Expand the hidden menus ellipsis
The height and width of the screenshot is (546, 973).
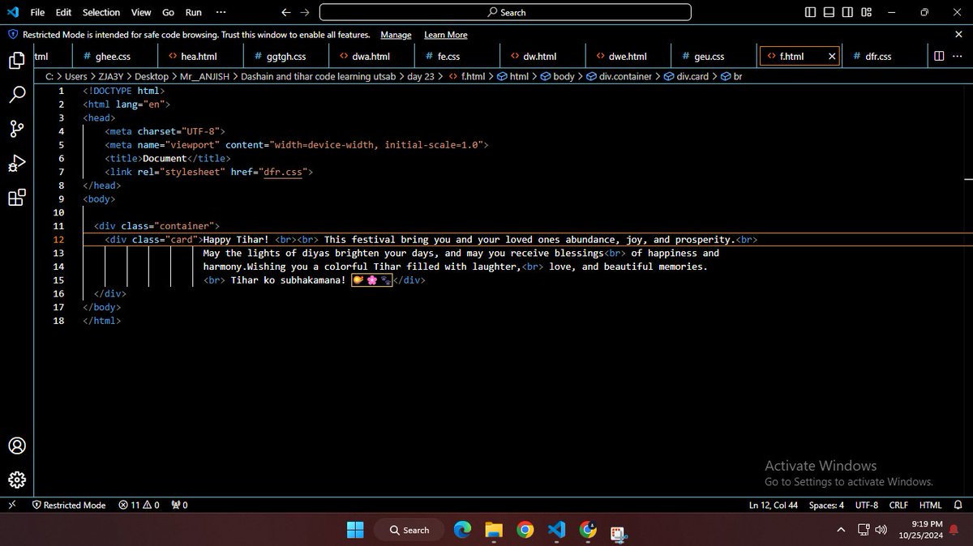click(222, 12)
